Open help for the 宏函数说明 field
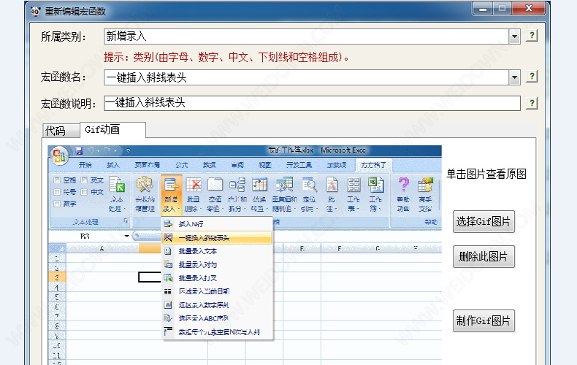 [532, 103]
